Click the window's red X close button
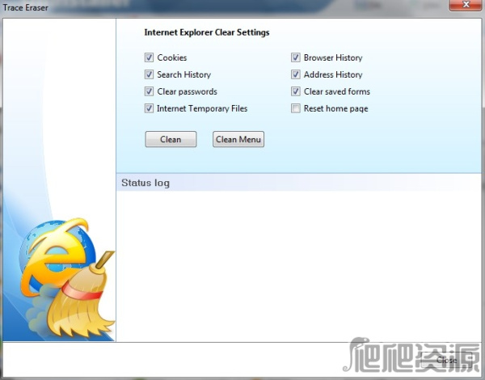Screen dimensions: 485x380 tap(466, 5)
